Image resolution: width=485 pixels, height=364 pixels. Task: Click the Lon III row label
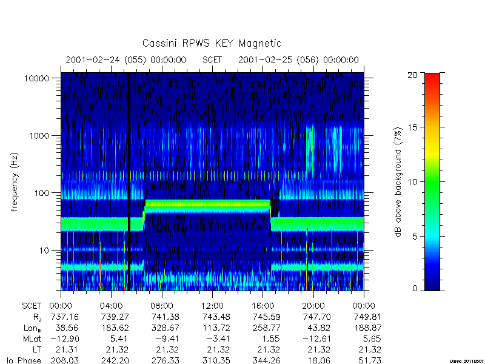click(x=33, y=328)
